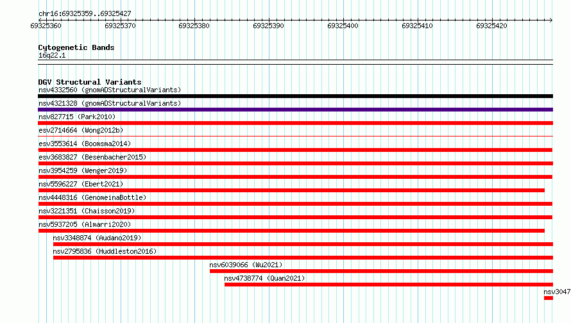This screenshot has height=323, width=571.
Task: Click the nsv4332560 gnomAD variant label
Action: pyautogui.click(x=110, y=90)
